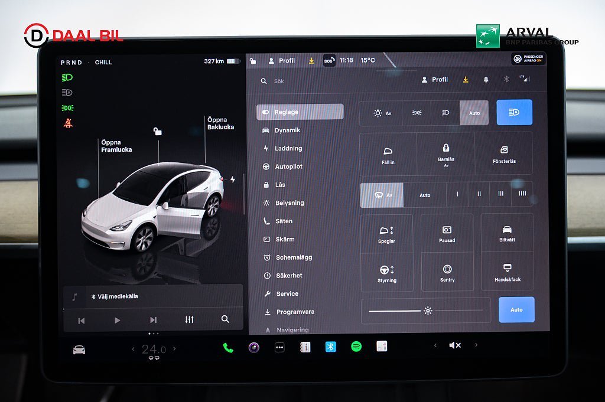
Task: Open the Spotify app in the dock
Action: click(356, 347)
